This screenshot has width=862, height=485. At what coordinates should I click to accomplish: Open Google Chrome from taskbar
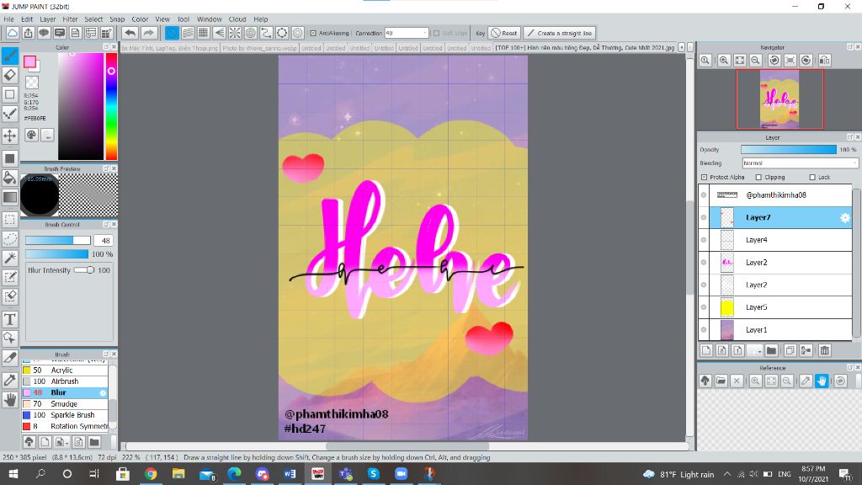tap(151, 473)
